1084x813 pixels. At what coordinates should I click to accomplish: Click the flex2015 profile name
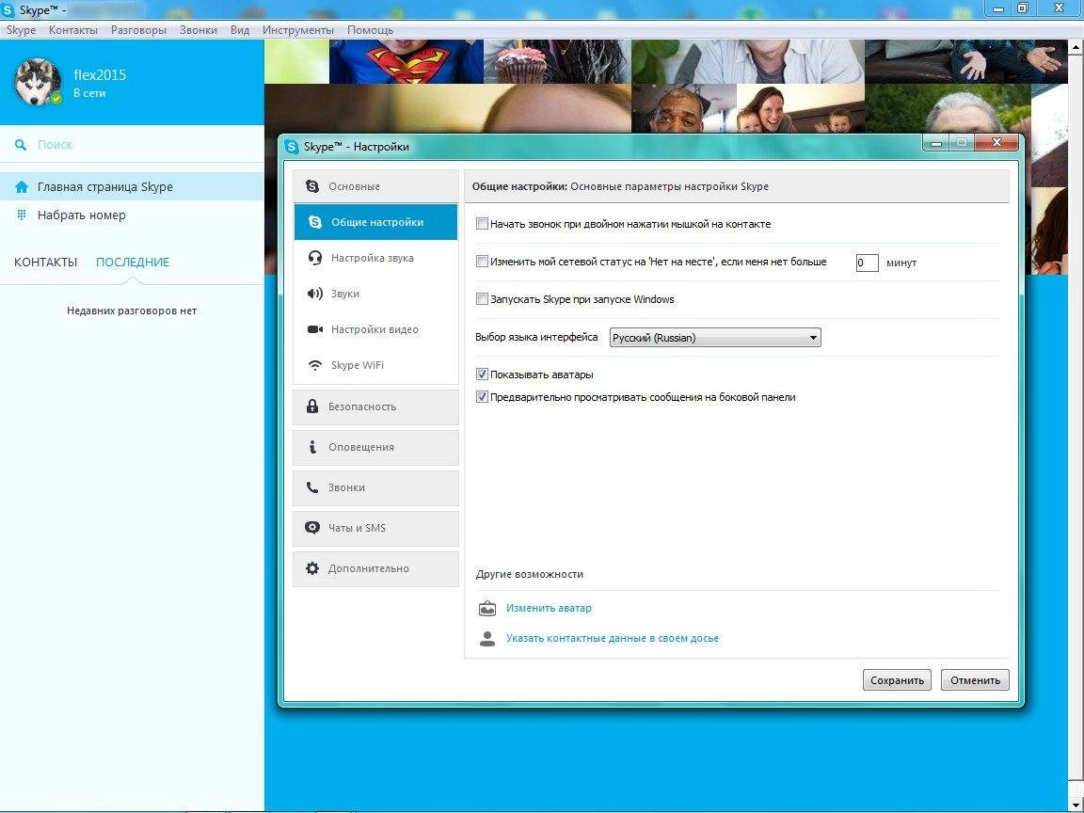pyautogui.click(x=101, y=74)
